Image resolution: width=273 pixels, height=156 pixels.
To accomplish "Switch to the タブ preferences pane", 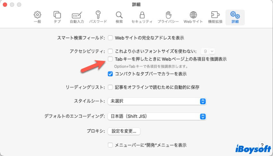I will (x=57, y=17).
